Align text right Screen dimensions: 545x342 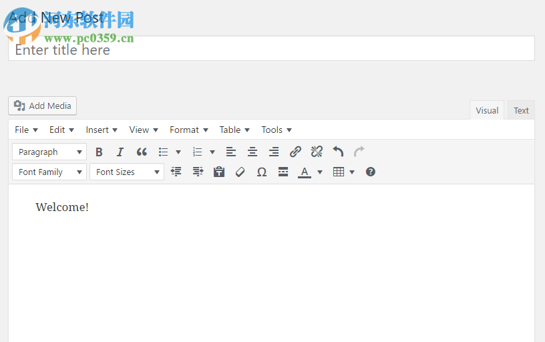(274, 152)
